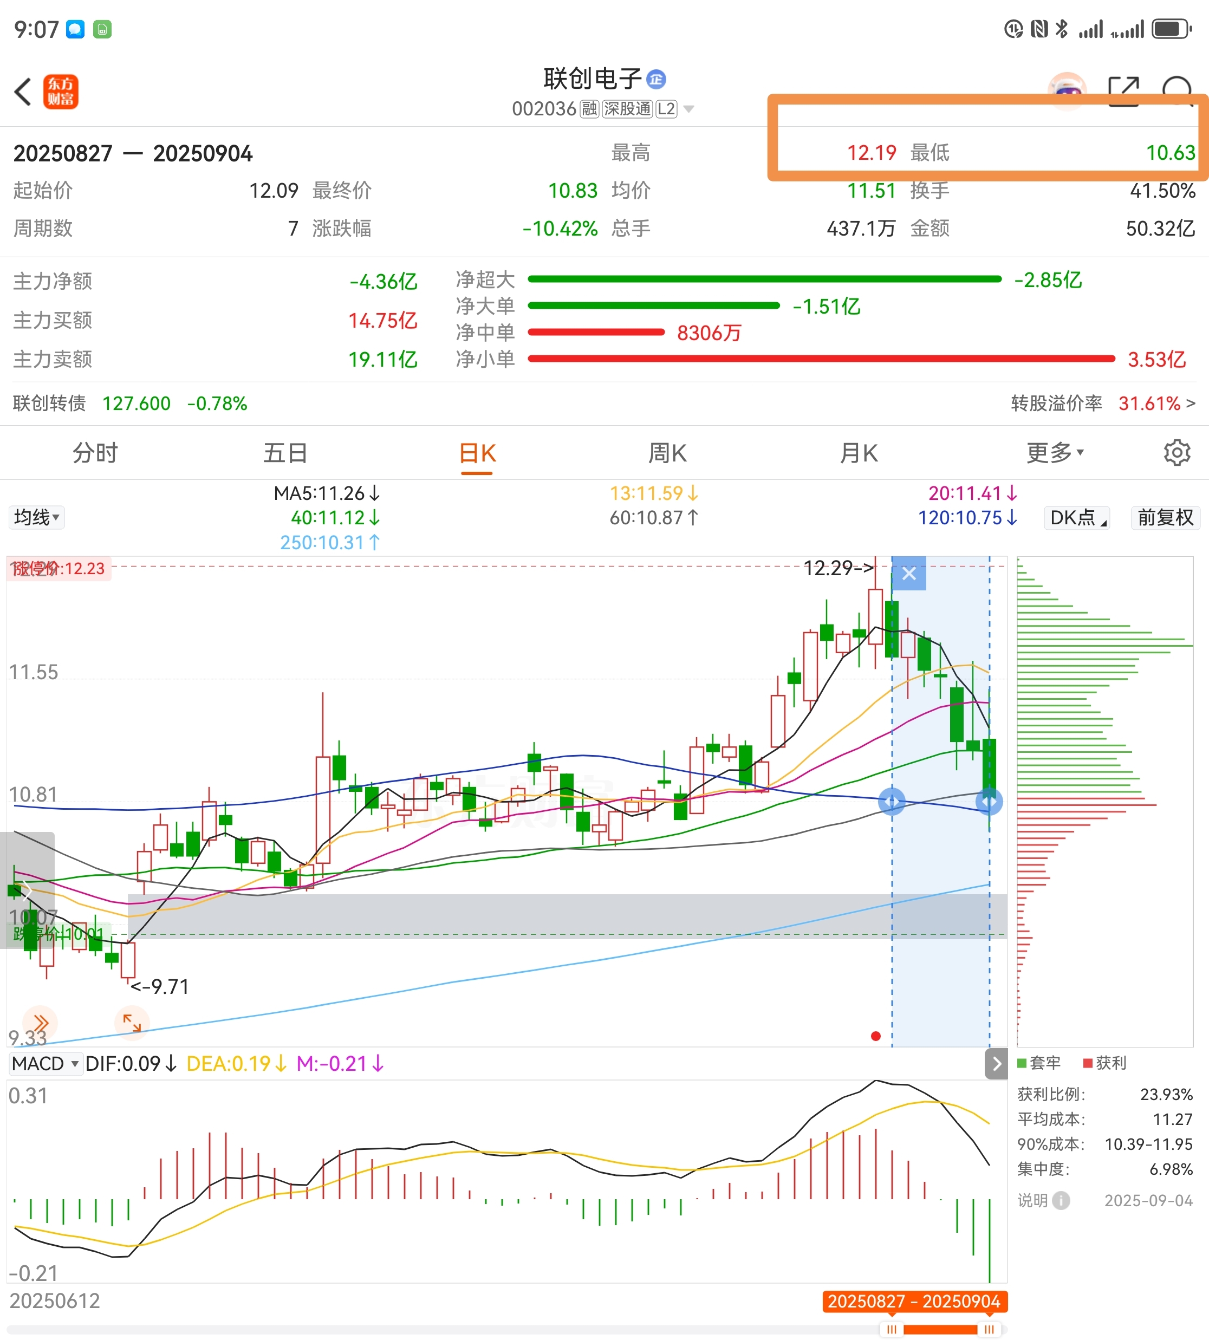The width and height of the screenshot is (1209, 1340).
Task: Click the DIF:0.09 MACD readout
Action: coord(131,1064)
